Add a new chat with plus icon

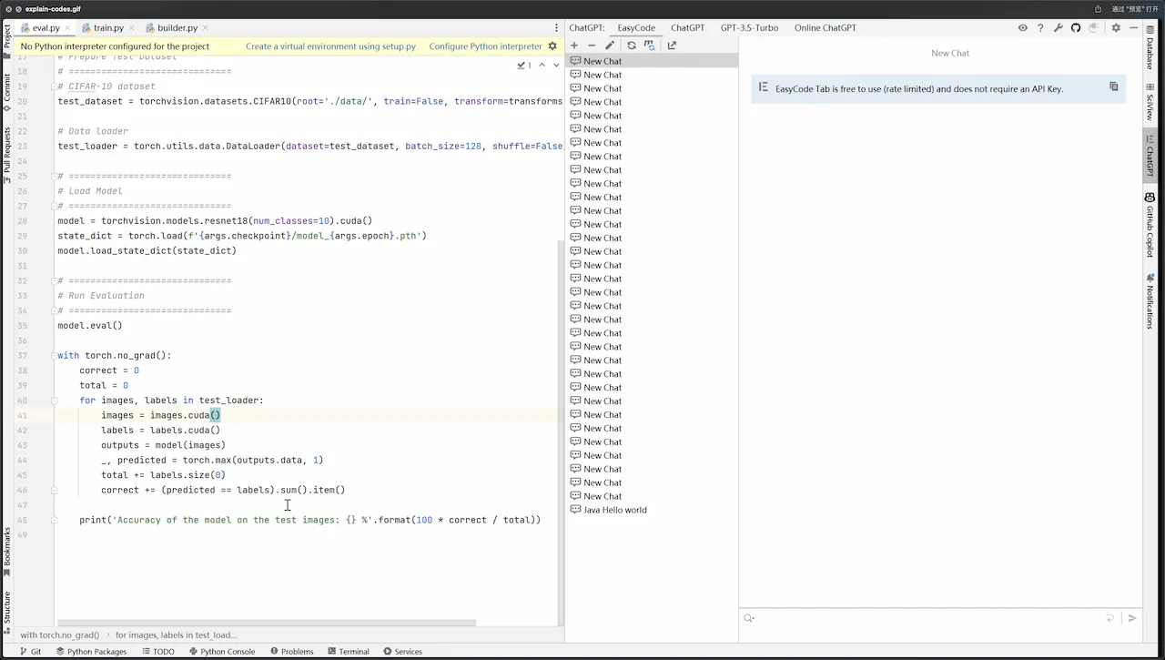[574, 46]
